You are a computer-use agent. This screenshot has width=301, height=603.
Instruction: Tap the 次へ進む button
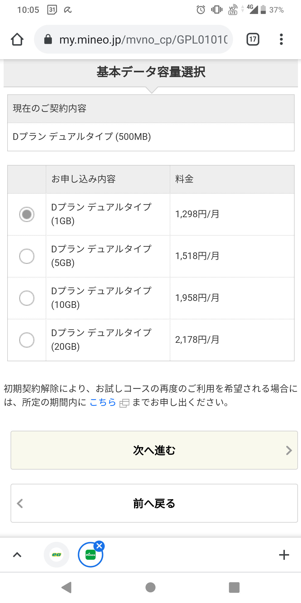[x=154, y=450]
